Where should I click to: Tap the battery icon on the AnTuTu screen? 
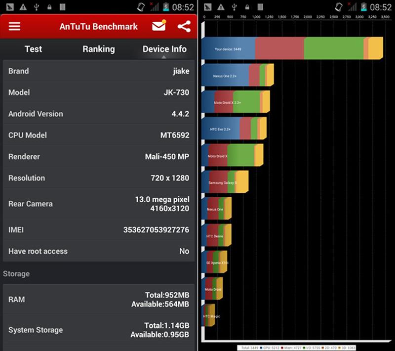pyautogui.click(x=166, y=7)
